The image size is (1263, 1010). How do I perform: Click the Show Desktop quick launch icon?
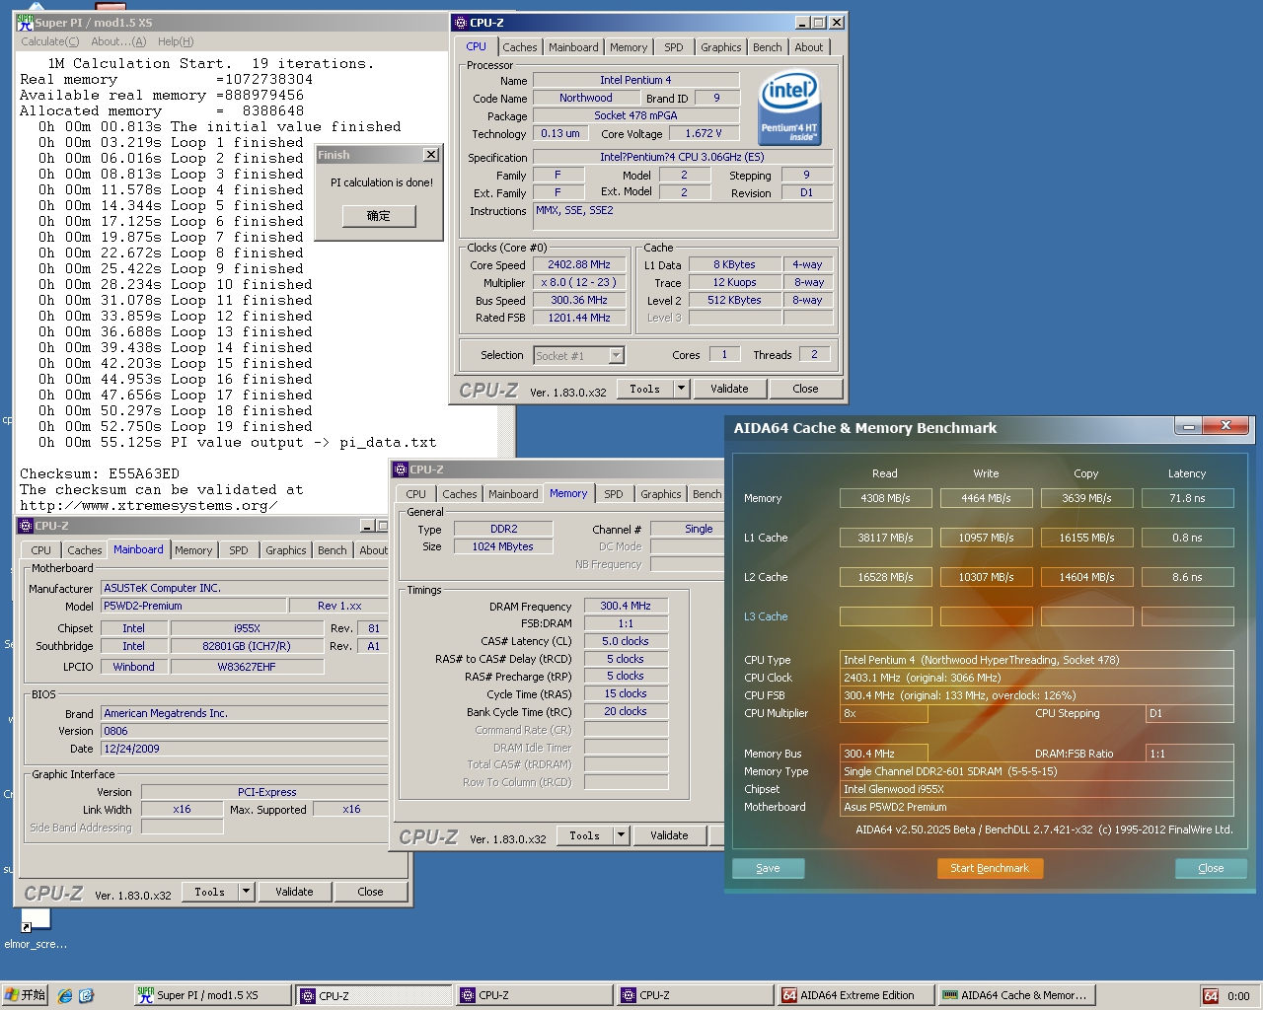pos(86,995)
